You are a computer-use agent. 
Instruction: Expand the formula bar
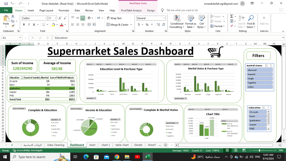click(x=283, y=38)
